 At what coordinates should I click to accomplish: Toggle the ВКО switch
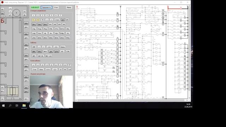pos(45,52)
